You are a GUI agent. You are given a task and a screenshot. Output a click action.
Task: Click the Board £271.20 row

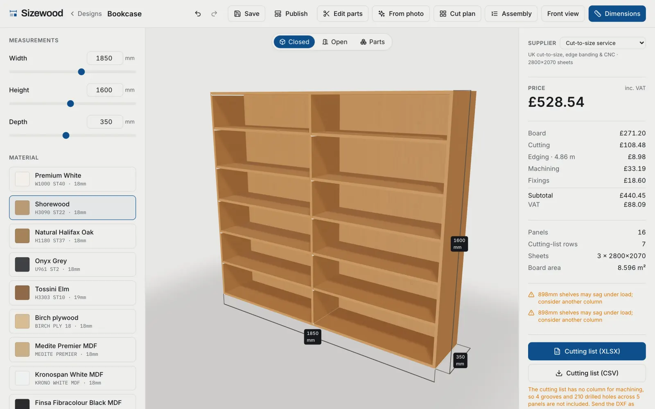[587, 133]
